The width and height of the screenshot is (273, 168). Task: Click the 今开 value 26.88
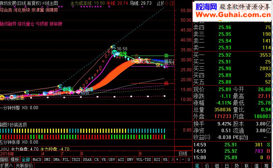(265, 90)
